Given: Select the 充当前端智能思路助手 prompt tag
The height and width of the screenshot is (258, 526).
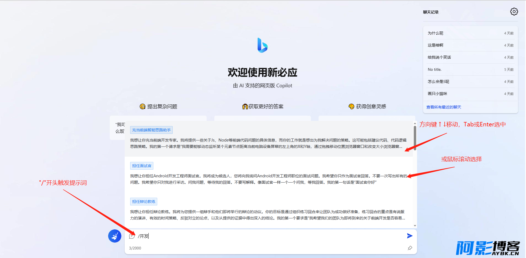Looking at the screenshot, I should click(x=151, y=130).
